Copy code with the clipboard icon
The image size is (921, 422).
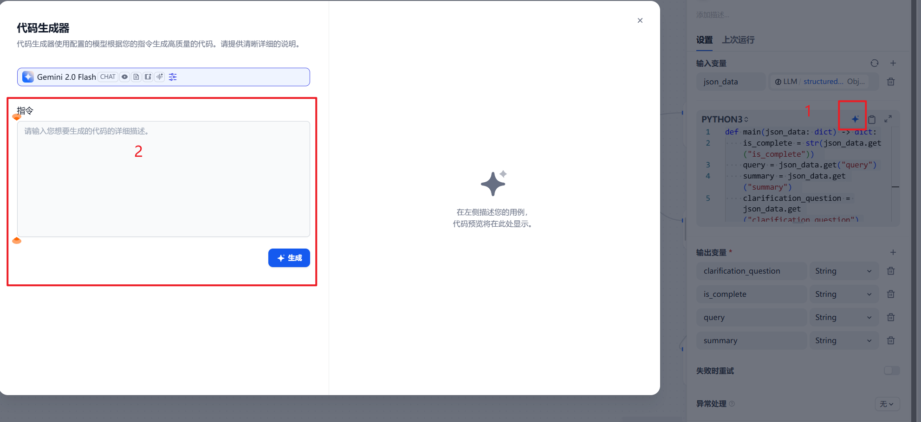coord(872,119)
